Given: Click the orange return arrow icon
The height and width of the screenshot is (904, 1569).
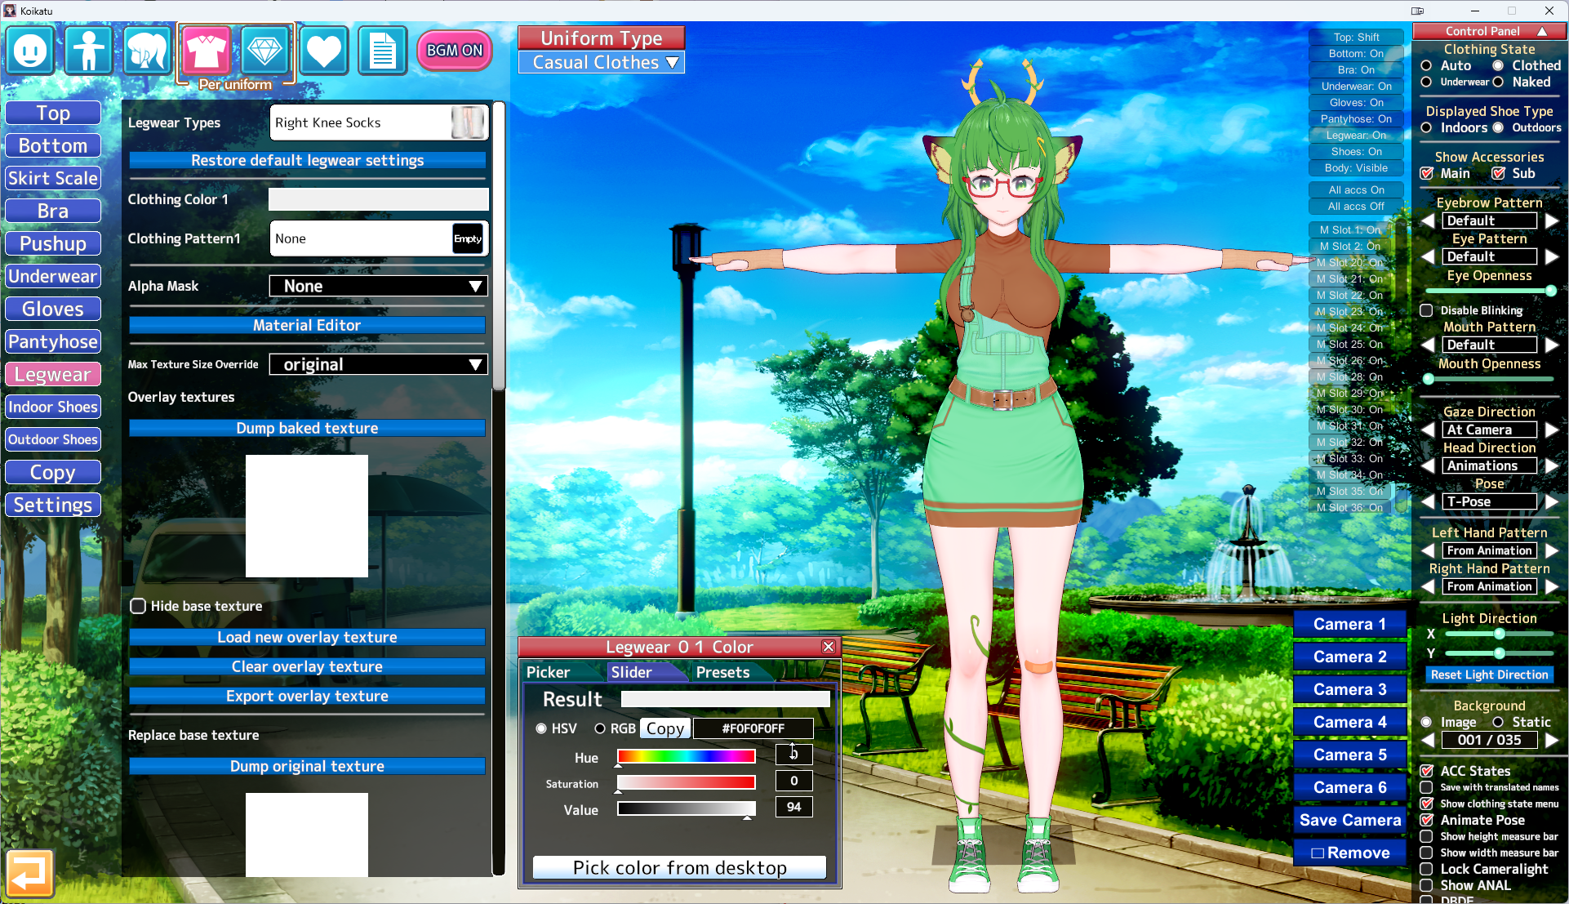Looking at the screenshot, I should coord(29,874).
